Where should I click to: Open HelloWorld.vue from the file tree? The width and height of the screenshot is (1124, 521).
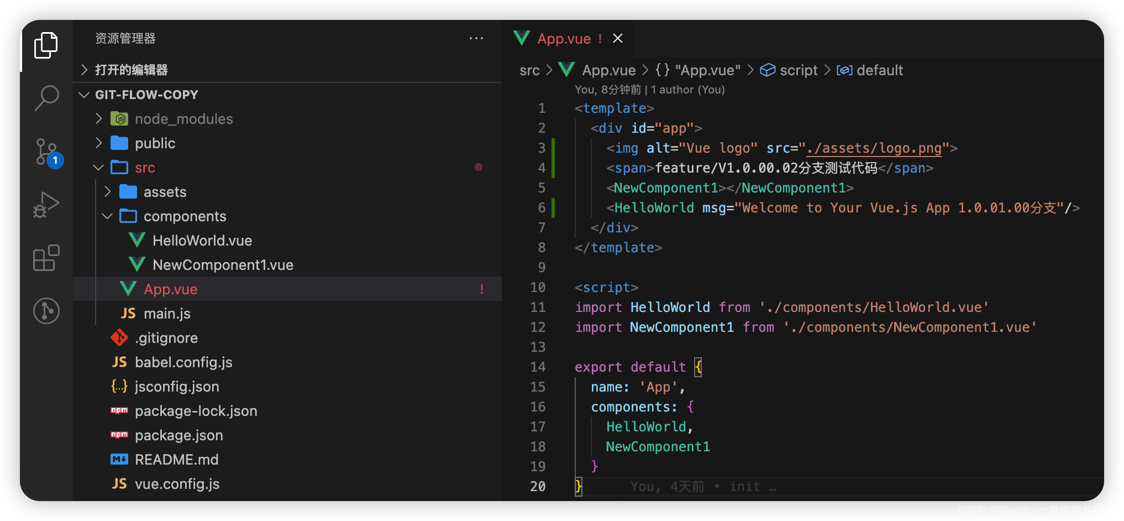(202, 241)
